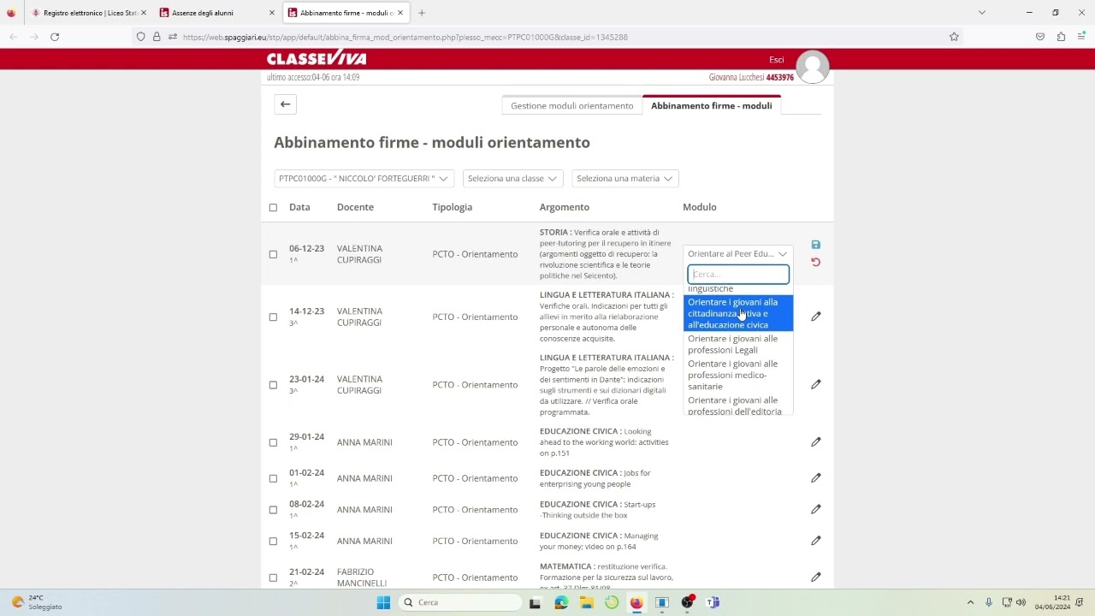Check the row dated 21-02-24
This screenshot has height=616, width=1095.
coord(273,577)
